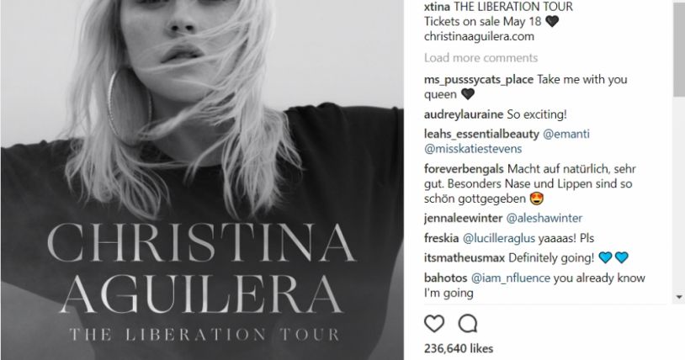View jennaleewinter's profile
Image resolution: width=685 pixels, height=360 pixels.
click(463, 218)
